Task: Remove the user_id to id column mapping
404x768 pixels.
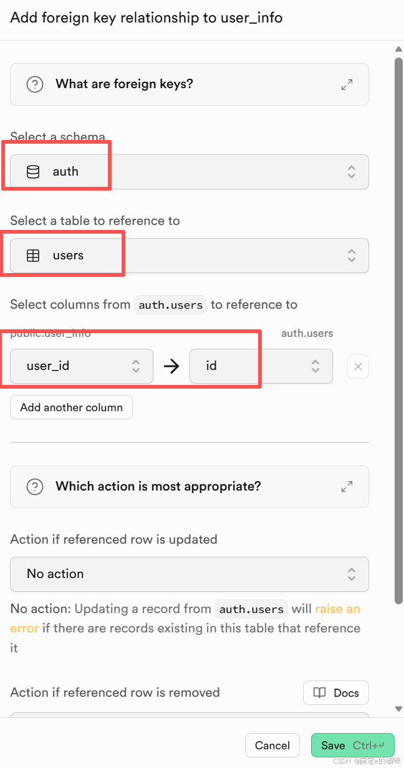Action: (358, 367)
